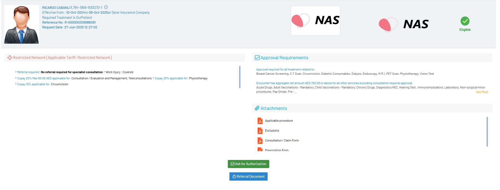The image size is (500, 190).
Task: Click the Attachments paperclip icon
Action: (x=257, y=108)
